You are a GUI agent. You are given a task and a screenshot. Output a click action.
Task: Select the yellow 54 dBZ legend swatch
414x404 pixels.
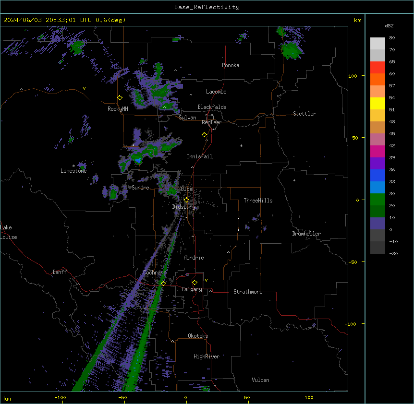pos(377,103)
